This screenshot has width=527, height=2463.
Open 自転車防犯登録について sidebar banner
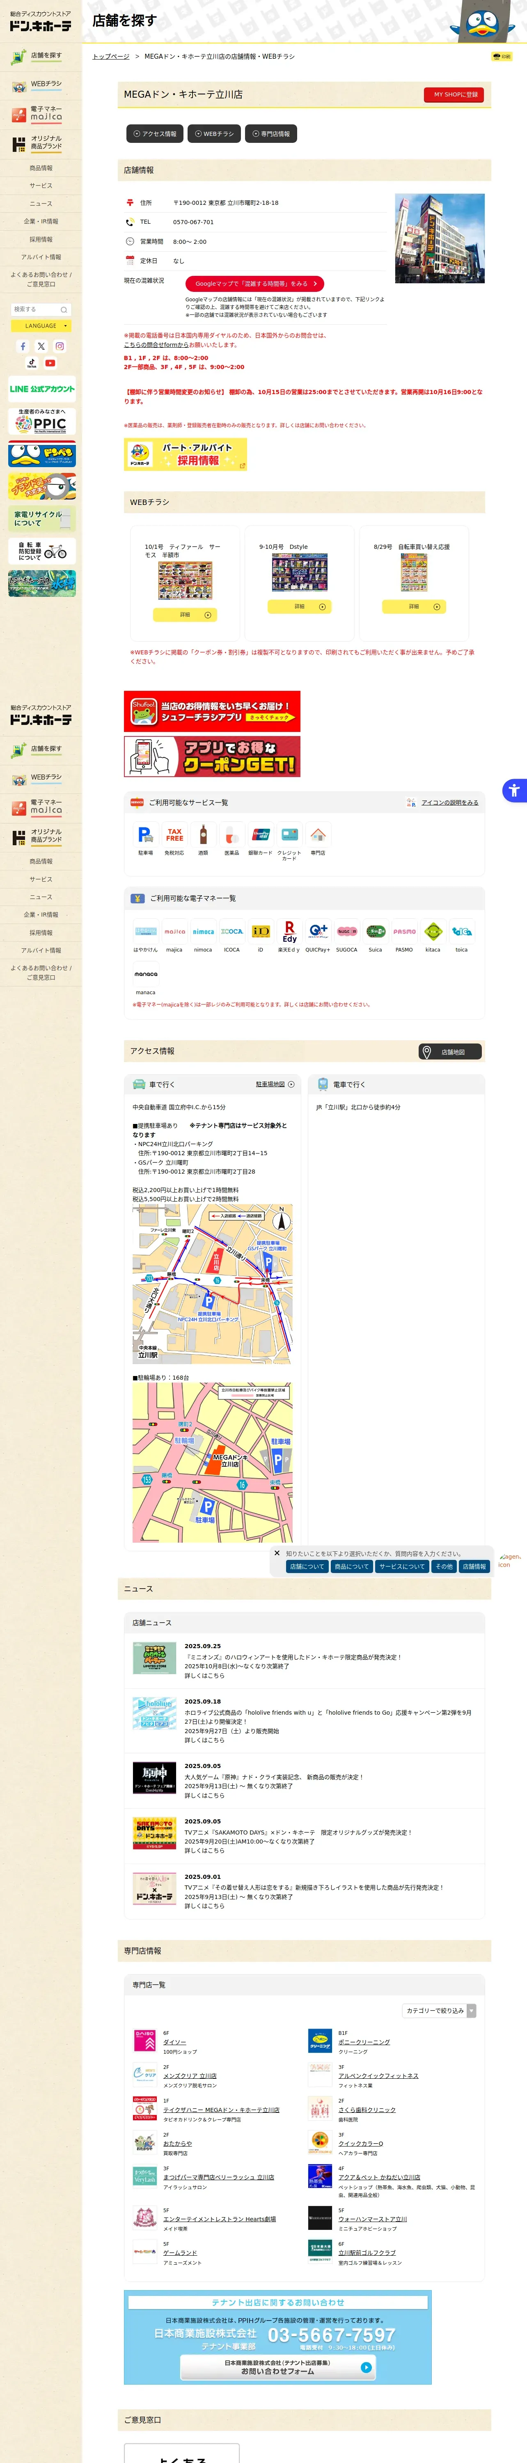(42, 551)
